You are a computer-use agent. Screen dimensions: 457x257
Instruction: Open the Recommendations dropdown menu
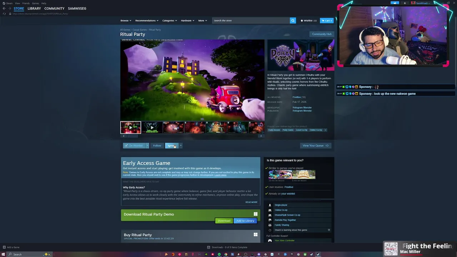click(x=146, y=20)
